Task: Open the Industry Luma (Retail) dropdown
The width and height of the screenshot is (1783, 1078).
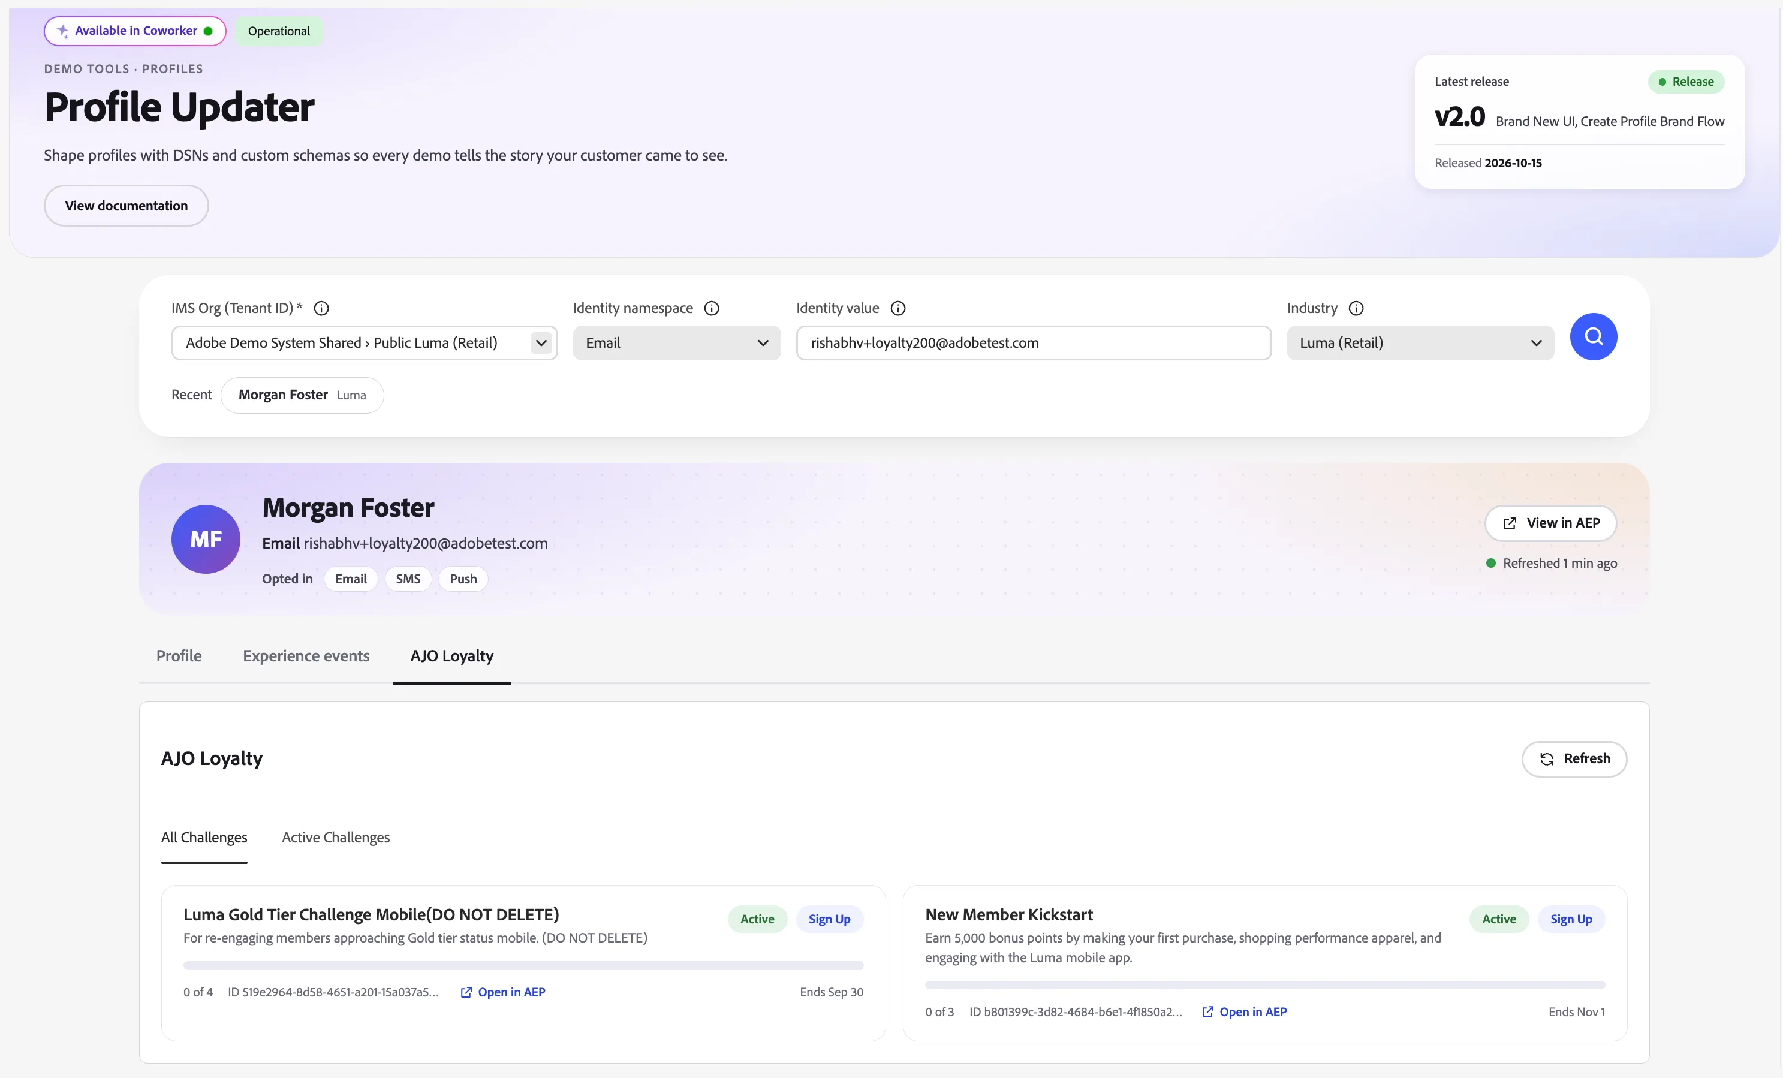Action: [x=1420, y=343]
